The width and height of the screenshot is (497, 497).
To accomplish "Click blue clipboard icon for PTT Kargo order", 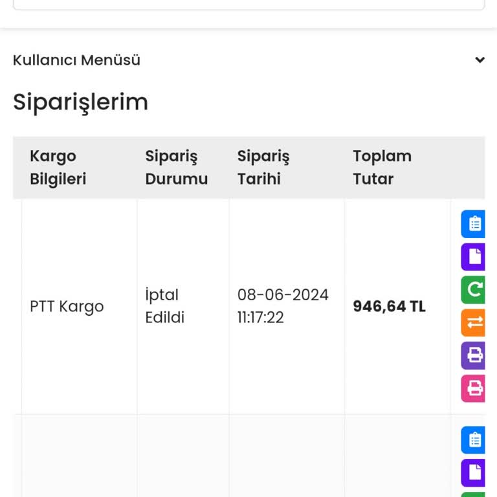I will (474, 224).
